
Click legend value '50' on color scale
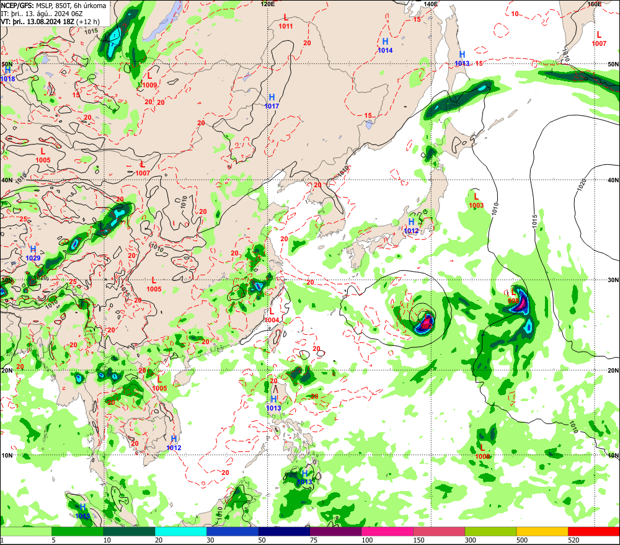[x=262, y=540]
